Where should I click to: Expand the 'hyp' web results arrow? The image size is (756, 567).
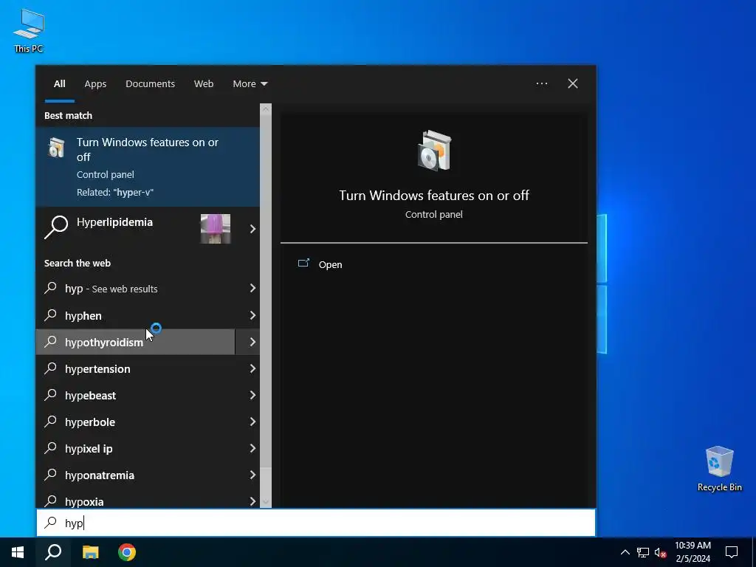252,289
